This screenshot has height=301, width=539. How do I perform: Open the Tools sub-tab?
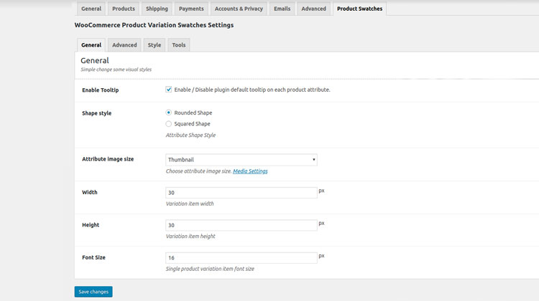[178, 45]
